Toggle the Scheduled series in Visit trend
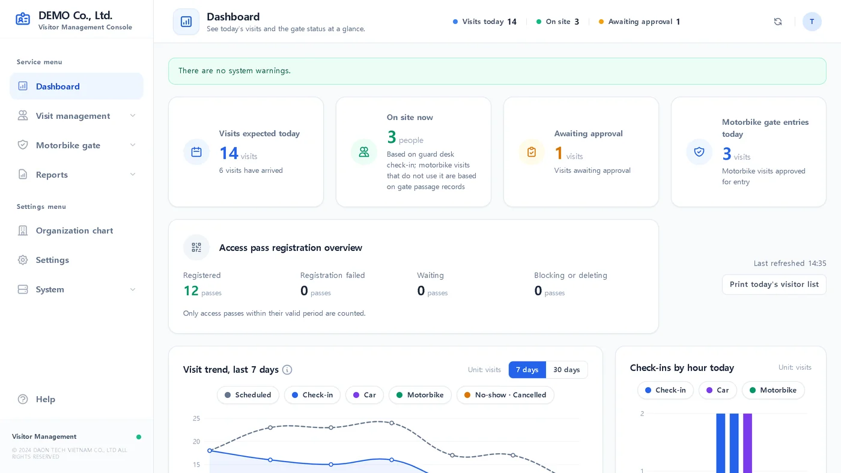 [248, 395]
